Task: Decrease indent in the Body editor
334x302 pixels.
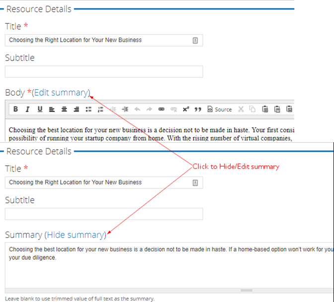Action: (113, 109)
